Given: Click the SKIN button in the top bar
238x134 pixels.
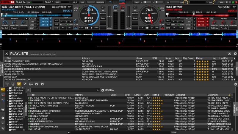Looking at the screenshot, I should pos(221,2).
